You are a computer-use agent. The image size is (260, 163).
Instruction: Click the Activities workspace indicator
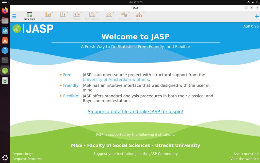click(5, 2)
